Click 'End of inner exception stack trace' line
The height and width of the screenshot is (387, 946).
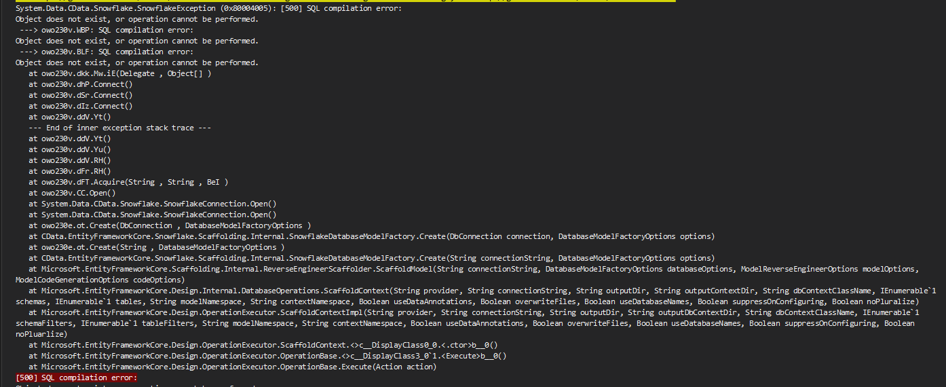click(120, 128)
